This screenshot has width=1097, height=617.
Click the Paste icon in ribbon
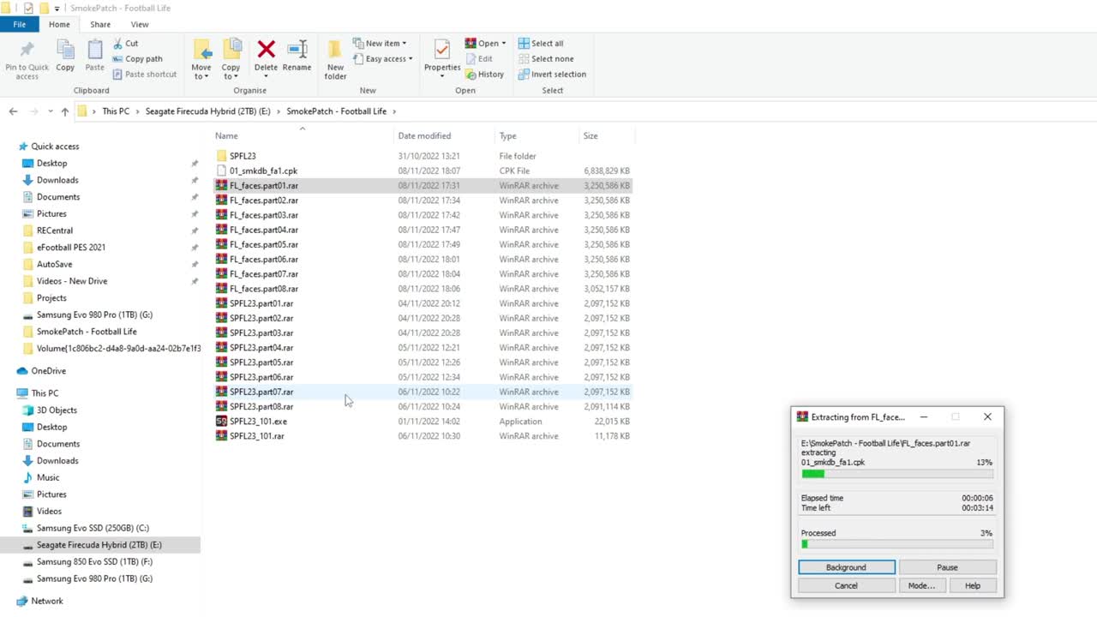(95, 57)
